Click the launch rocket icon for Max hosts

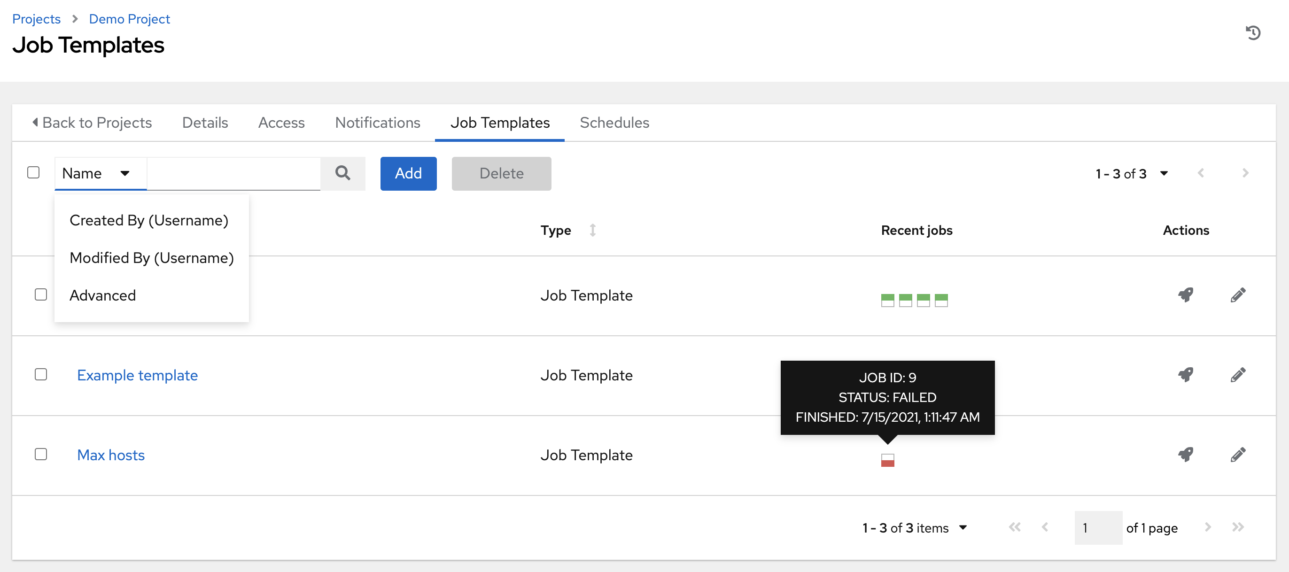coord(1186,456)
